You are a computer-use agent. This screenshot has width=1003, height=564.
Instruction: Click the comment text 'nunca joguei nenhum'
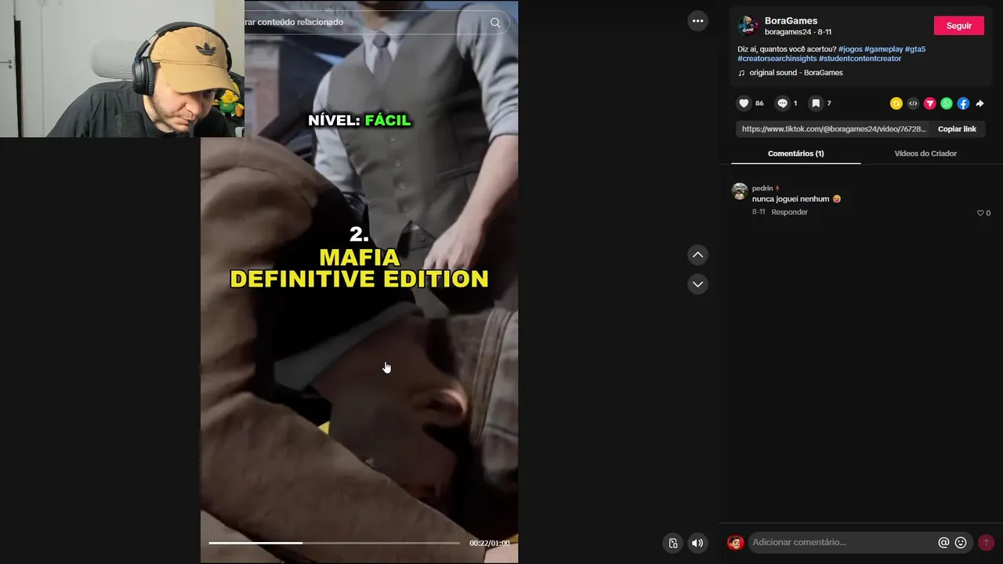(x=791, y=199)
